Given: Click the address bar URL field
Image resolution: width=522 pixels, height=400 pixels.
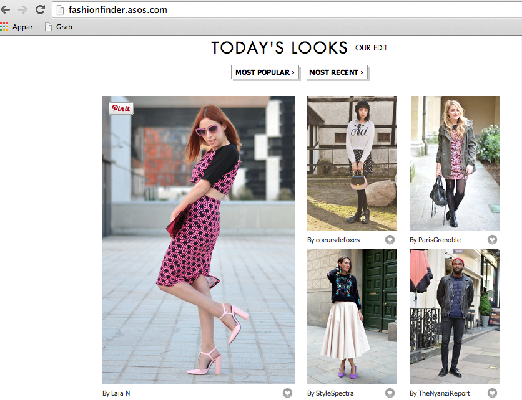Looking at the screenshot, I should coord(287,10).
